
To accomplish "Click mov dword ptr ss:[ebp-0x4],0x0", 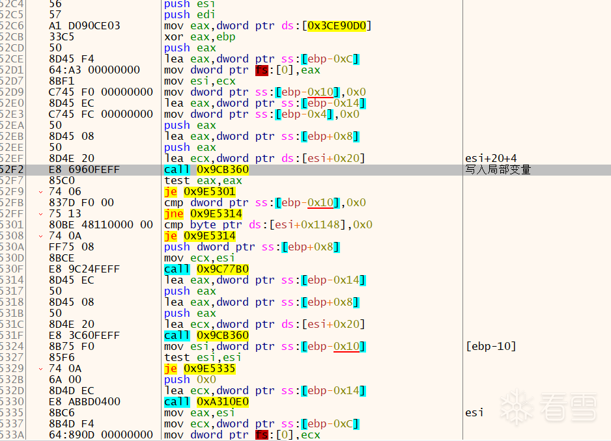I will (261, 114).
